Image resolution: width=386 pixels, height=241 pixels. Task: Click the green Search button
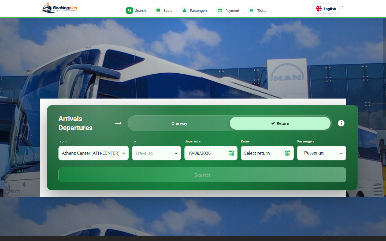(202, 175)
